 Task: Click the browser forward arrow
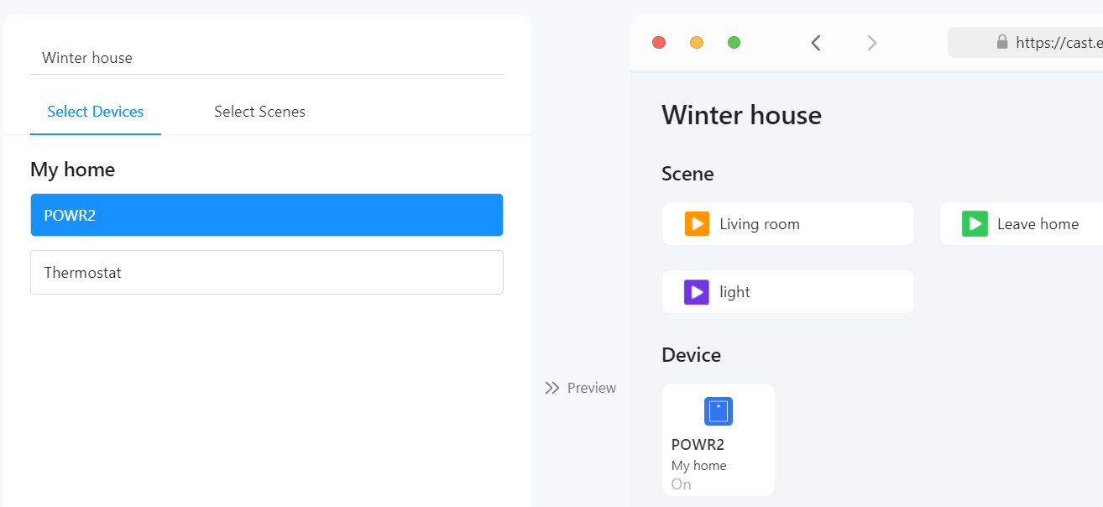(871, 43)
